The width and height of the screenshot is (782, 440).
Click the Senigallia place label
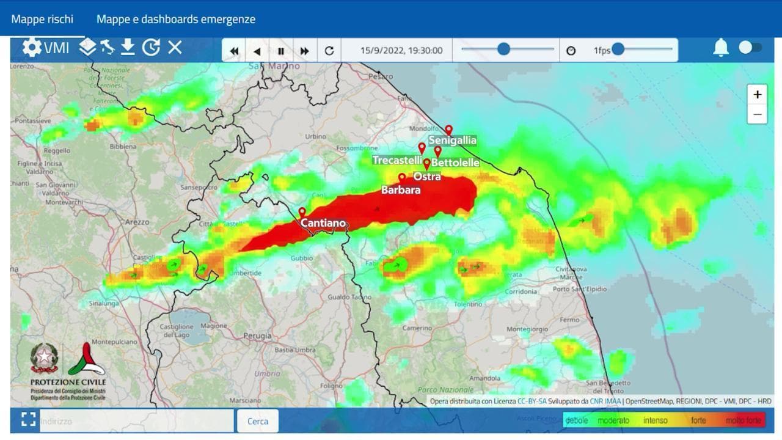[x=453, y=141]
